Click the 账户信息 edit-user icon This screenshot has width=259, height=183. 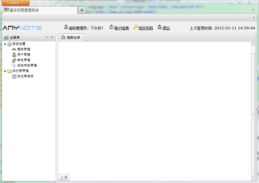pyautogui.click(x=112, y=27)
